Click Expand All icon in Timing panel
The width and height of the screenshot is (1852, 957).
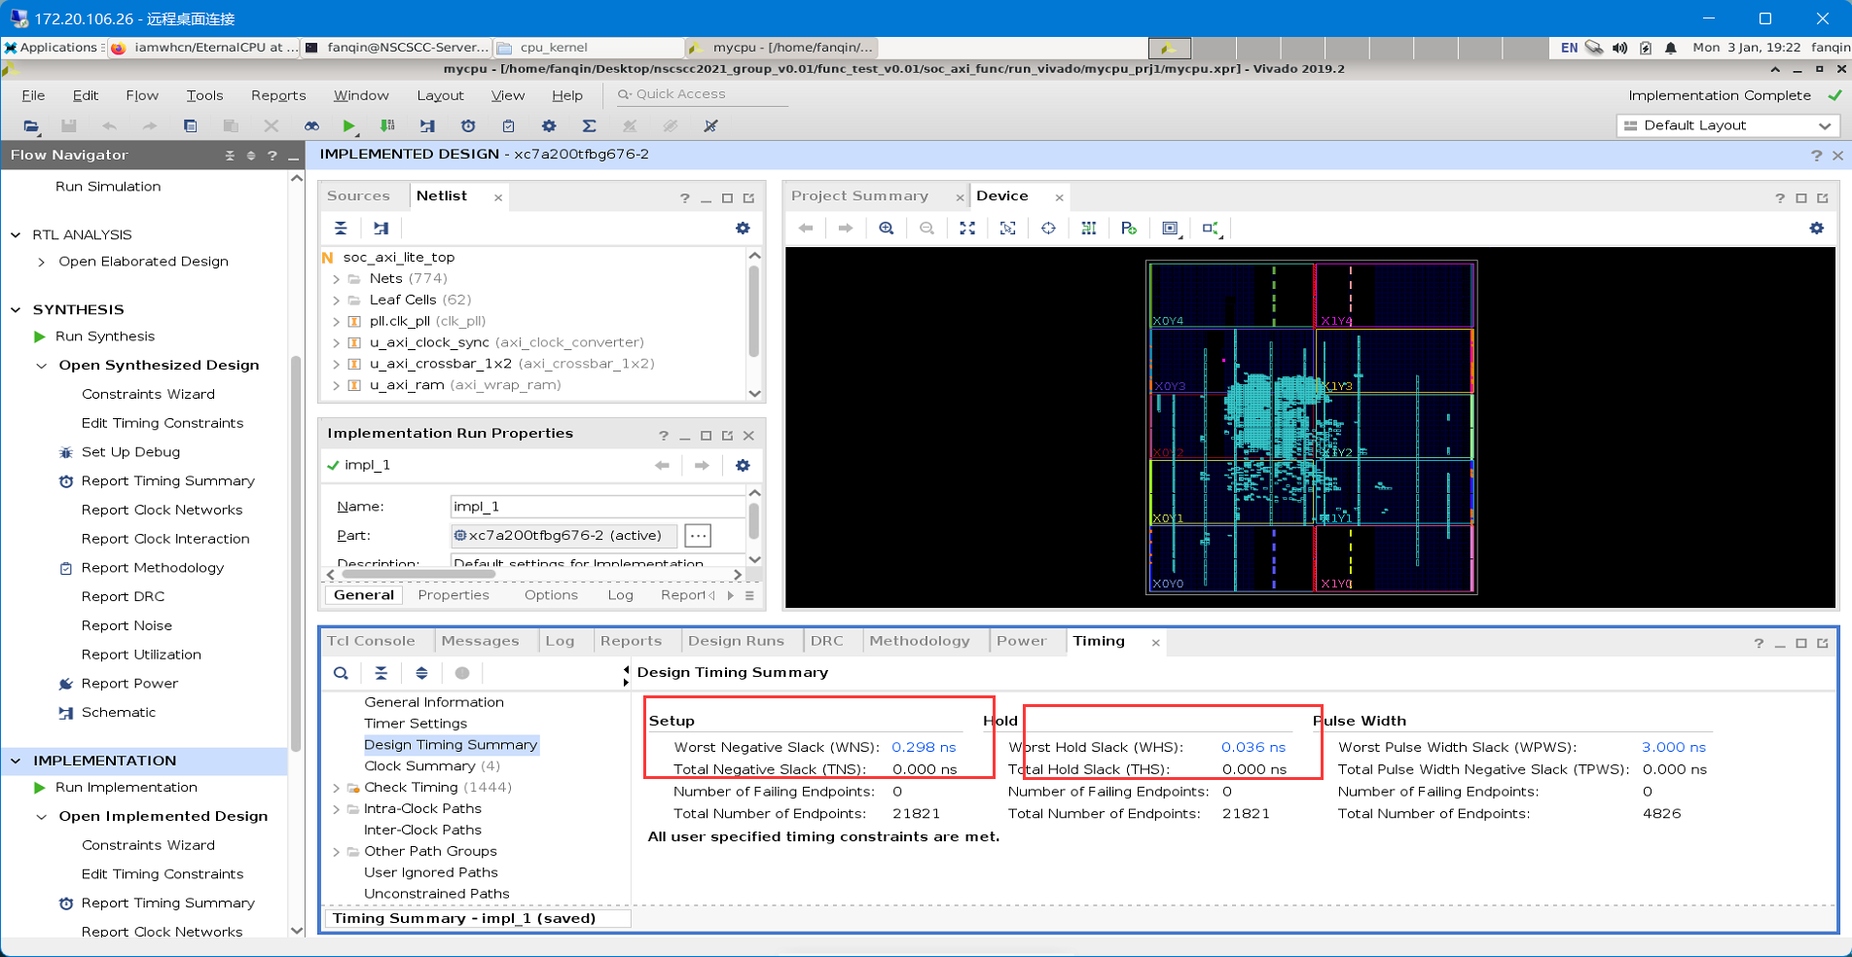(421, 673)
